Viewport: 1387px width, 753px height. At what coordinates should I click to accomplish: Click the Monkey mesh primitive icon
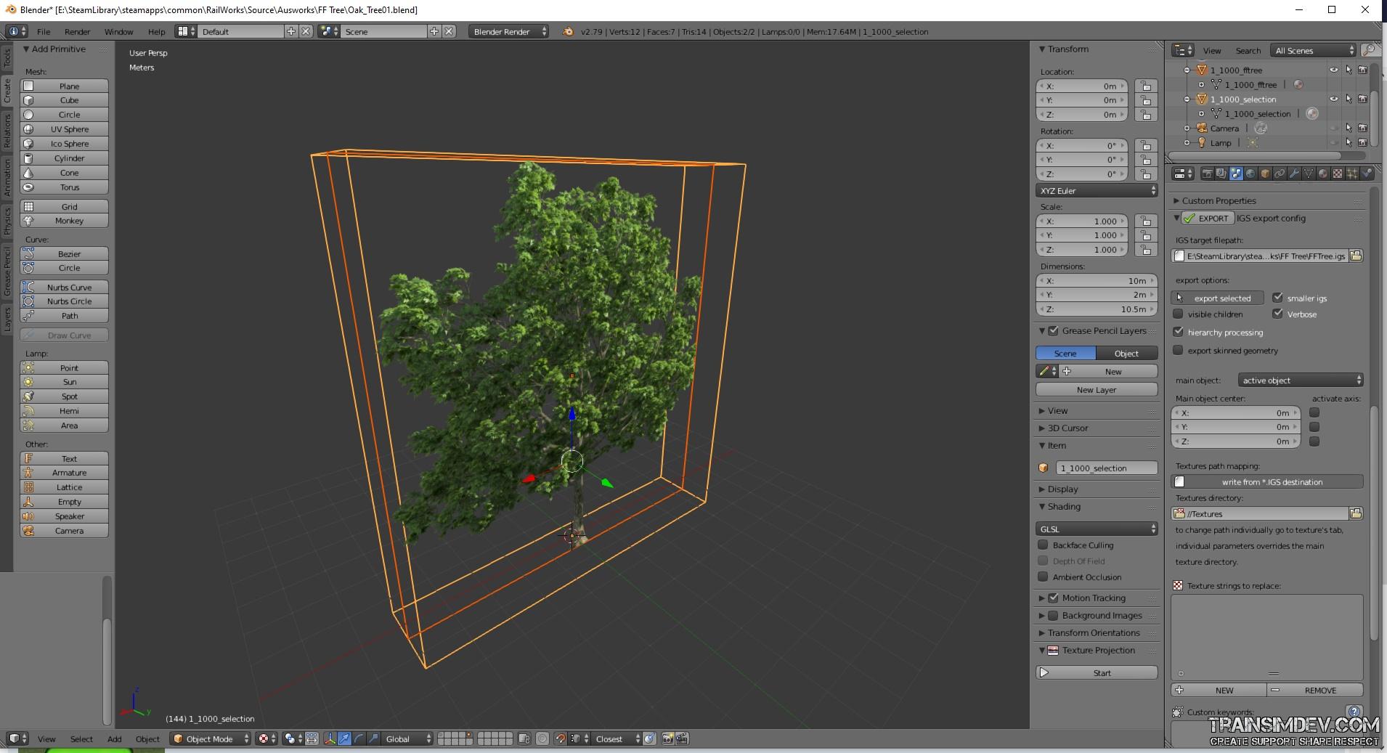point(28,221)
